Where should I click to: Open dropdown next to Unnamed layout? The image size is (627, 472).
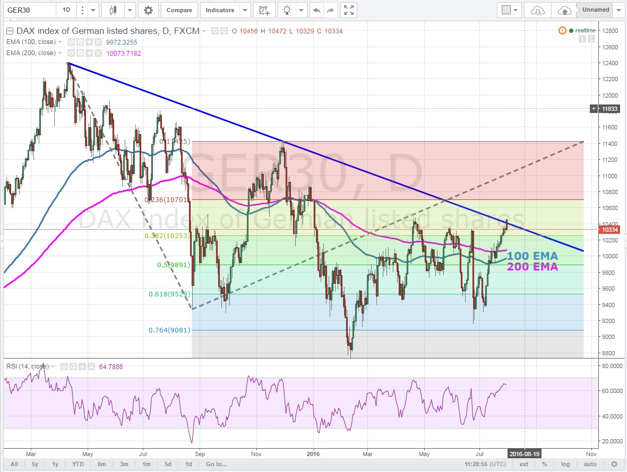[x=620, y=10]
